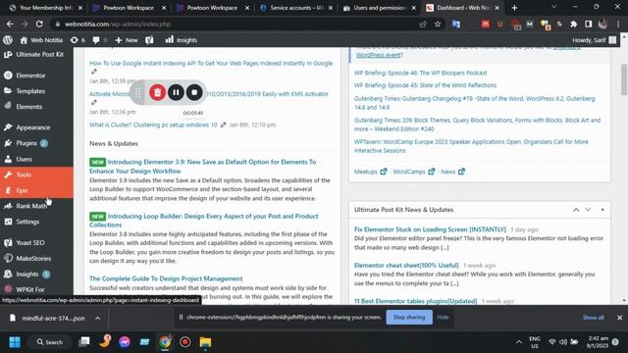The height and width of the screenshot is (353, 628).
Task: Open Windows Start menu
Action: [15, 342]
